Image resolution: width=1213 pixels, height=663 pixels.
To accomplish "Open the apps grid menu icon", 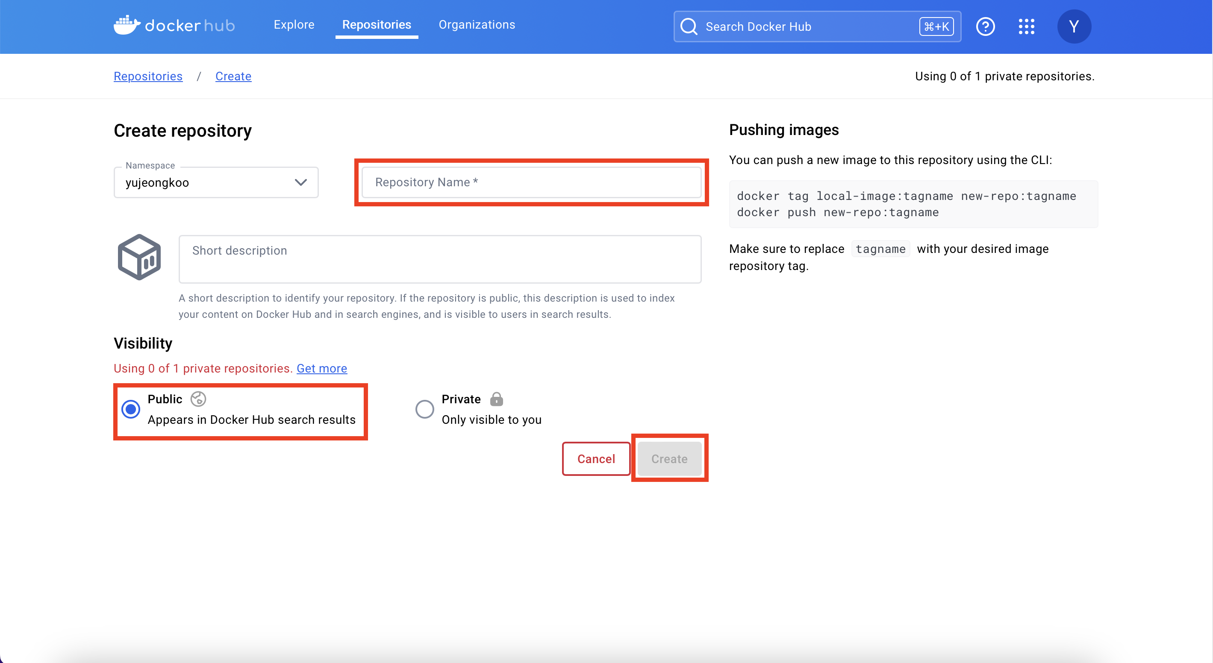I will [1026, 26].
